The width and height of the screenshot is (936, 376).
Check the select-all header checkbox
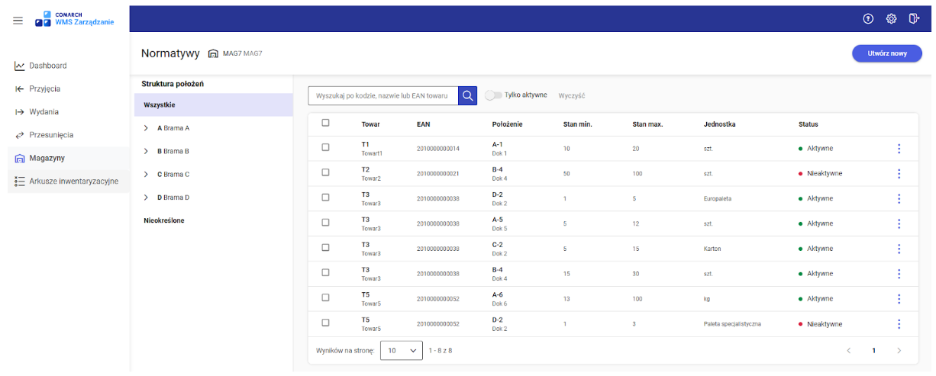tap(326, 123)
